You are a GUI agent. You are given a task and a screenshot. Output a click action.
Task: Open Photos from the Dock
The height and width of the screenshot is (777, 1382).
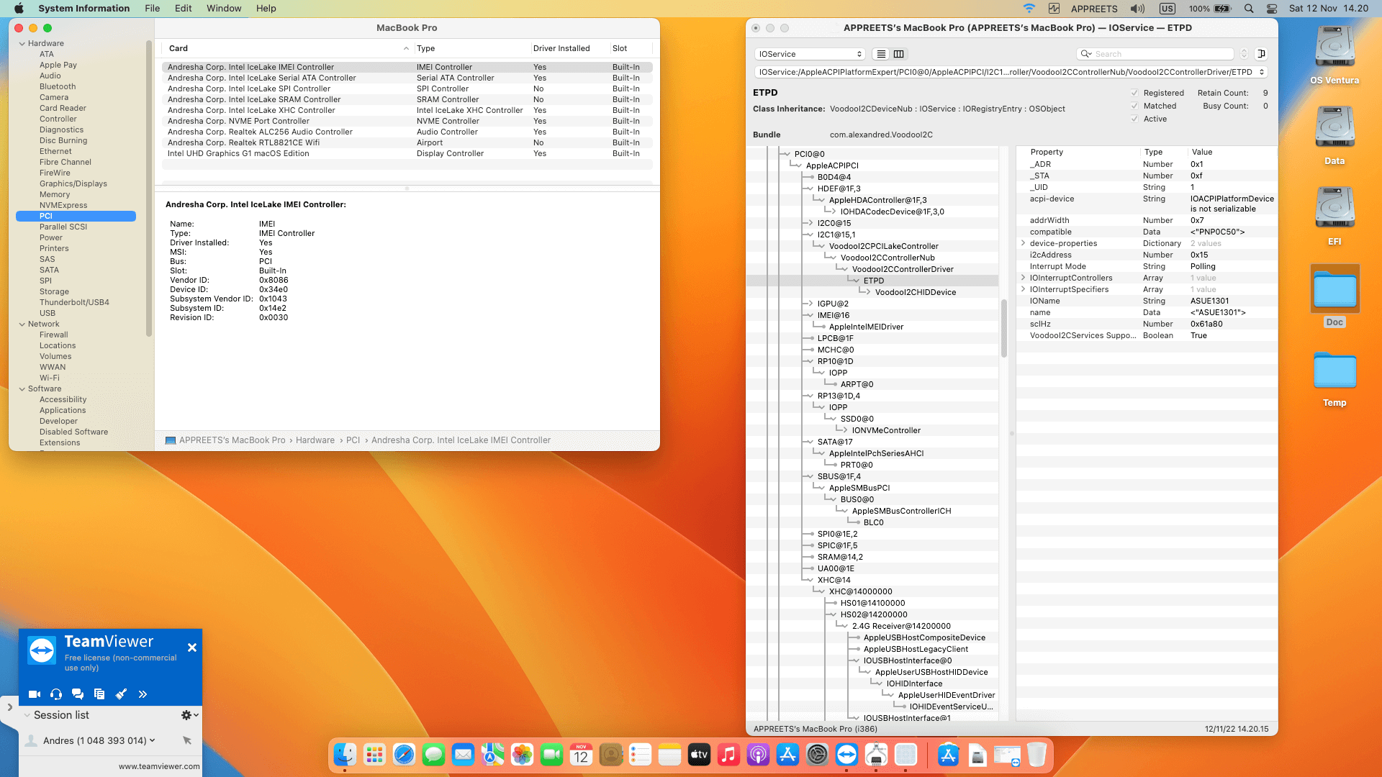[522, 755]
